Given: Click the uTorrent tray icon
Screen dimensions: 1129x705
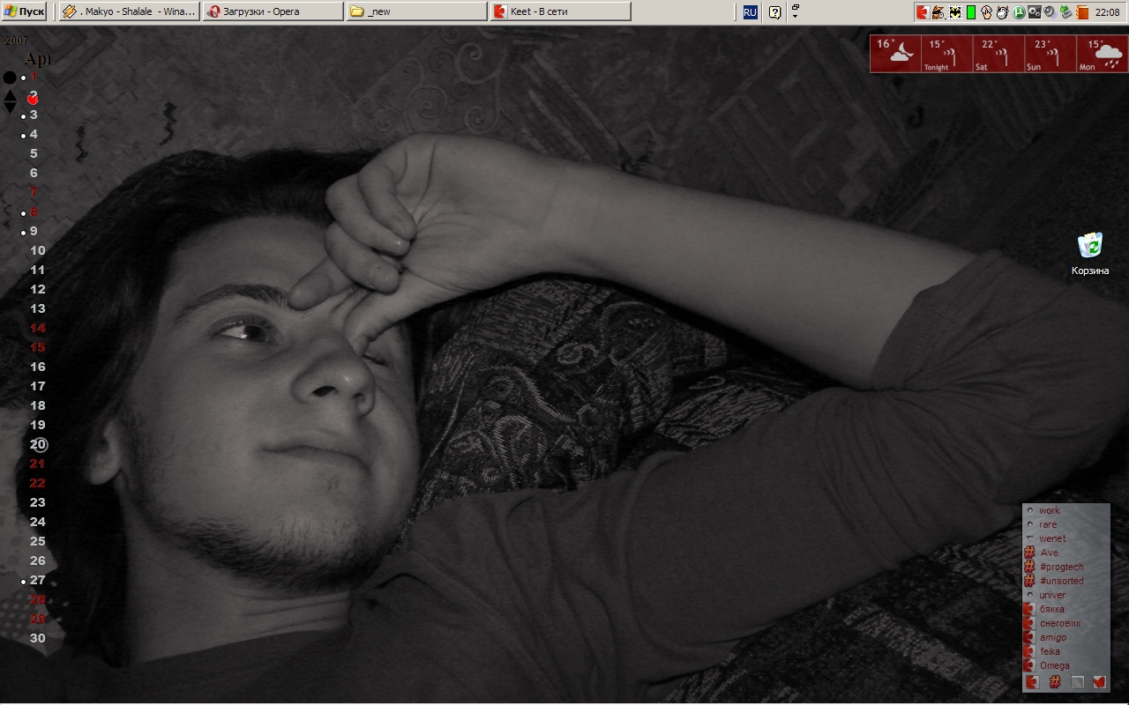Looking at the screenshot, I should [x=1019, y=12].
